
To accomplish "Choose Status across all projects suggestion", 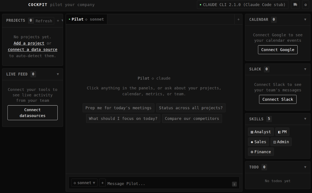I will tap(191, 108).
